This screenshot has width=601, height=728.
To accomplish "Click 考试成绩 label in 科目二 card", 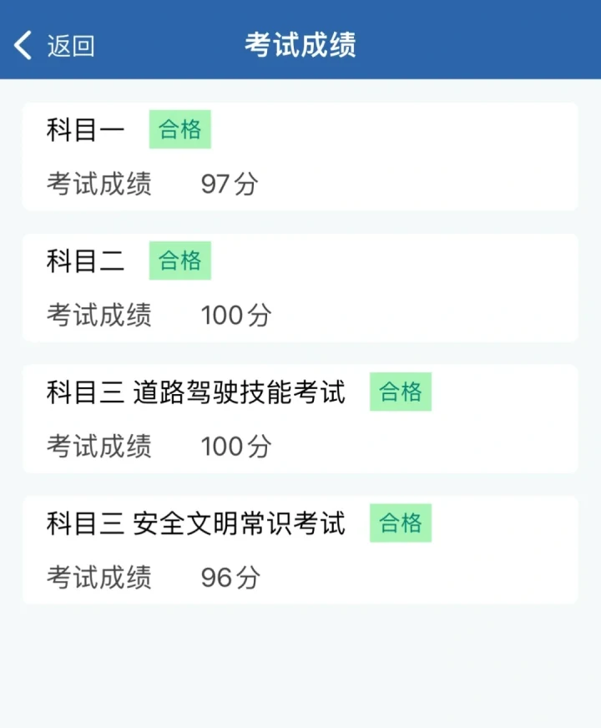I will [x=98, y=316].
